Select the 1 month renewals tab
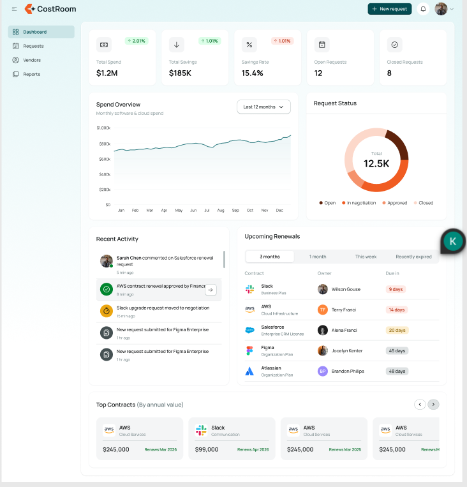This screenshot has height=487, width=467. 318,257
